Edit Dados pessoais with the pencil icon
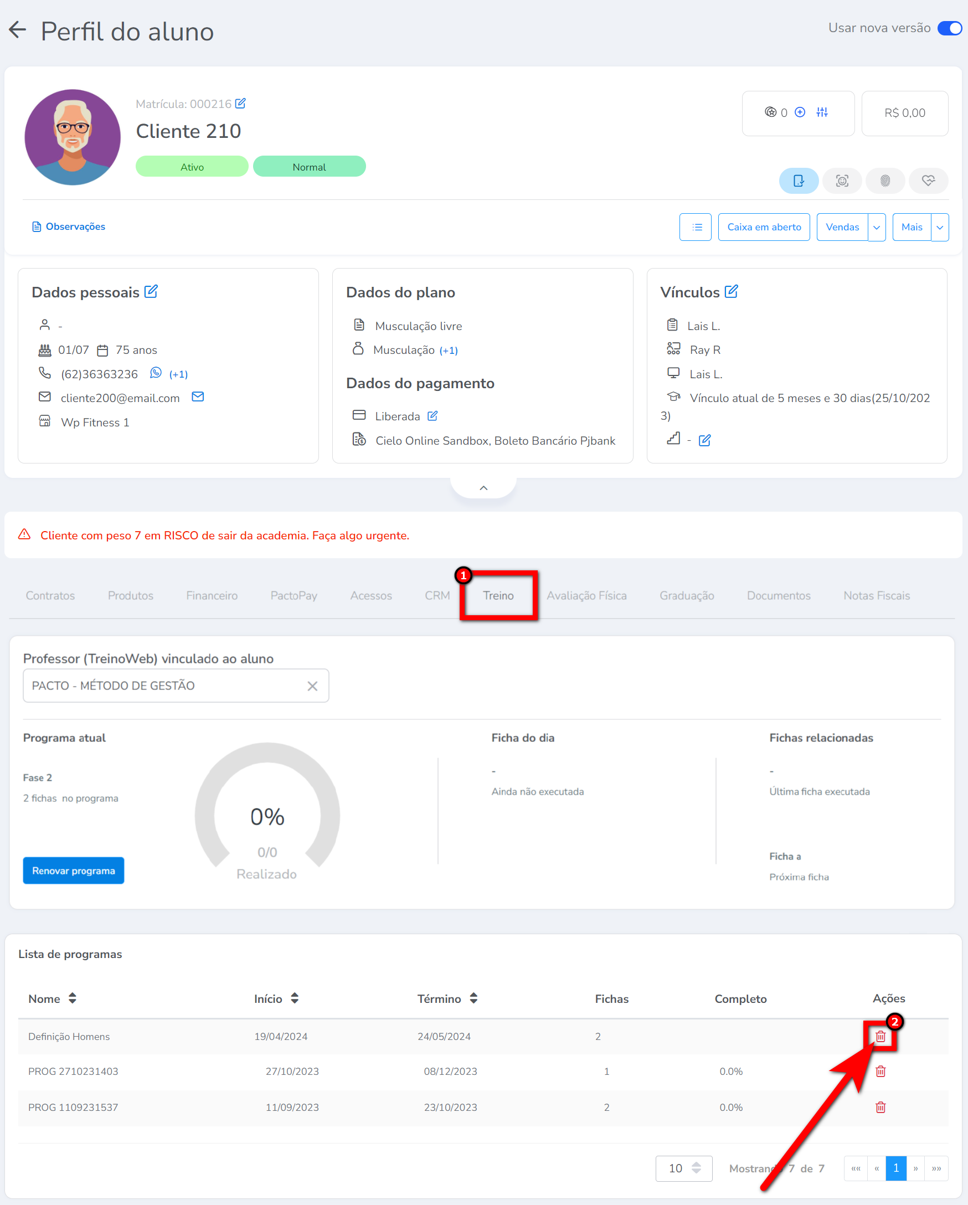The width and height of the screenshot is (968, 1205). (151, 291)
